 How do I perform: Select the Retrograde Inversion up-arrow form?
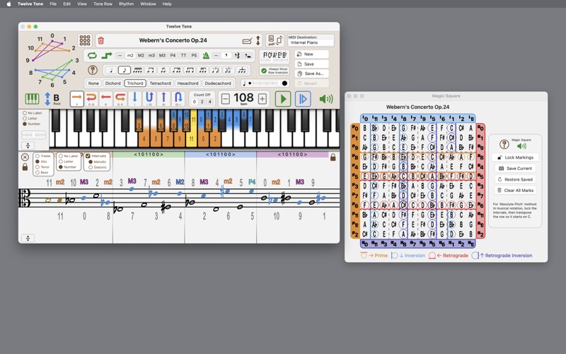[163, 98]
